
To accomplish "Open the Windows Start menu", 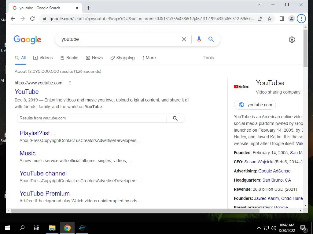I will click(7, 228).
